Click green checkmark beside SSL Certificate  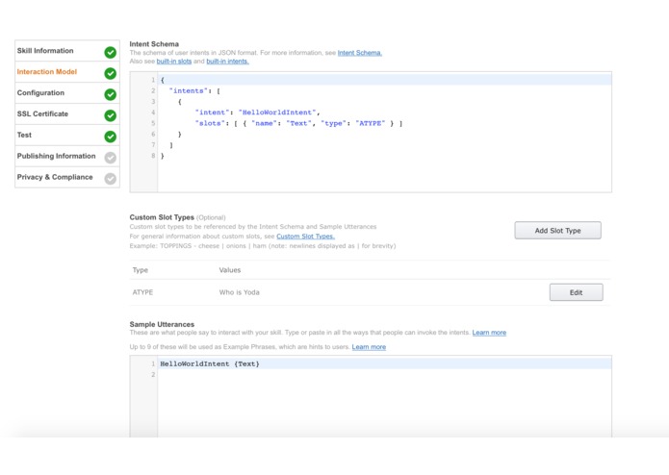pyautogui.click(x=111, y=115)
